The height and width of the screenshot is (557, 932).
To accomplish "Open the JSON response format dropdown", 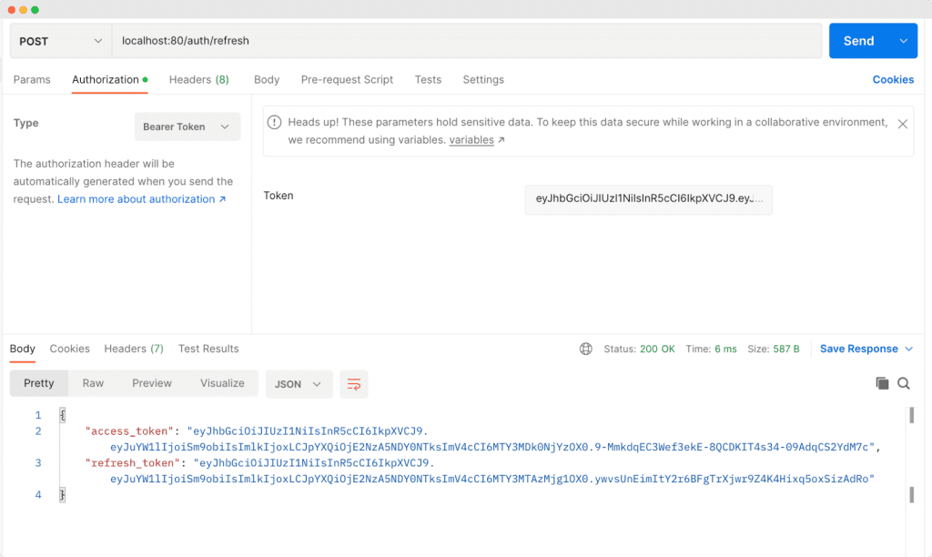I will 298,383.
